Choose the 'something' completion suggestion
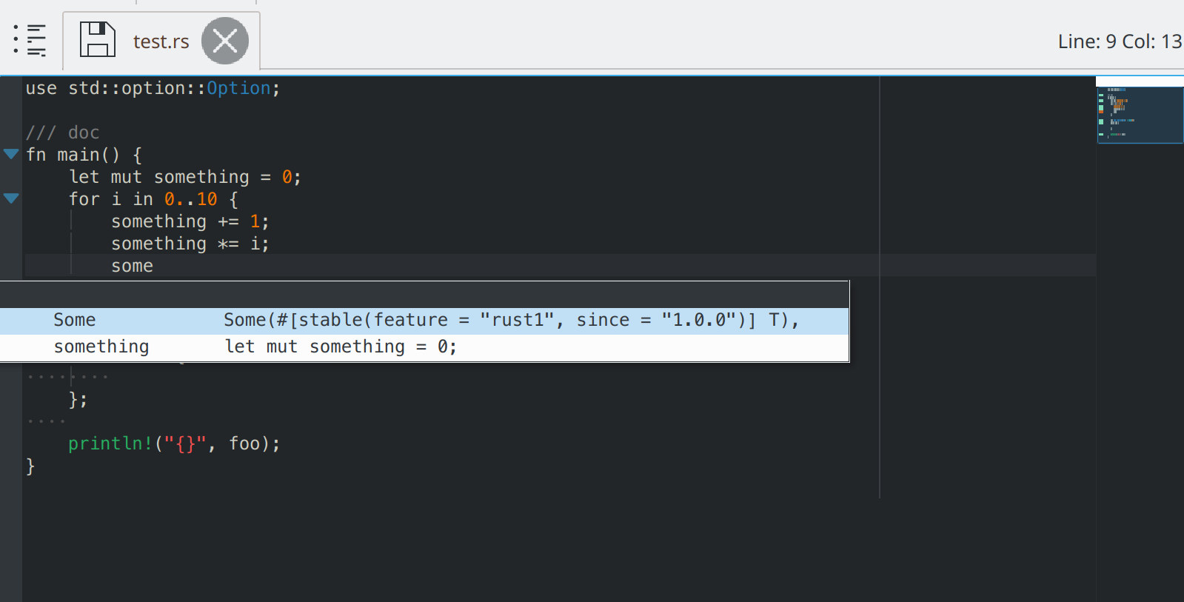Image resolution: width=1184 pixels, height=602 pixels. pyautogui.click(x=424, y=347)
